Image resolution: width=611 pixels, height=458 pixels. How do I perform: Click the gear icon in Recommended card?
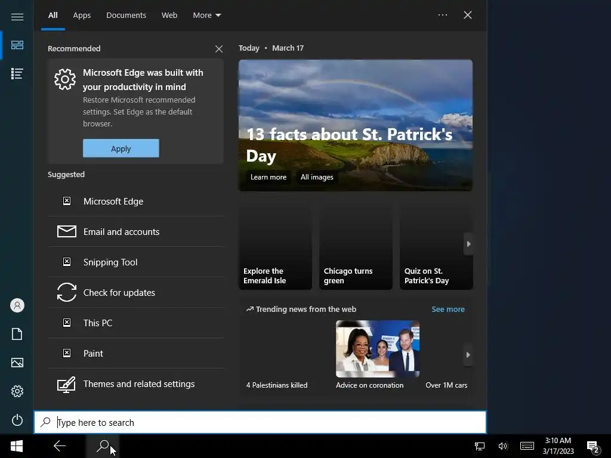point(65,79)
